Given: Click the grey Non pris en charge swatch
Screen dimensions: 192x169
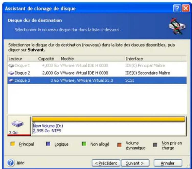Looking at the screenshot, I should (x=155, y=145).
